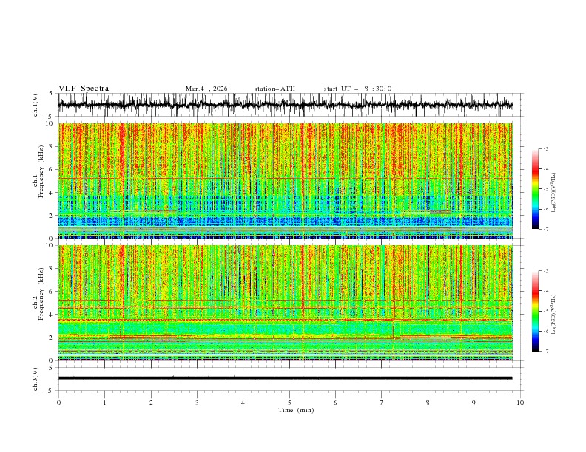The width and height of the screenshot is (586, 452).
Task: Click the ch.1 color bar "-3" label
Action: [x=545, y=148]
